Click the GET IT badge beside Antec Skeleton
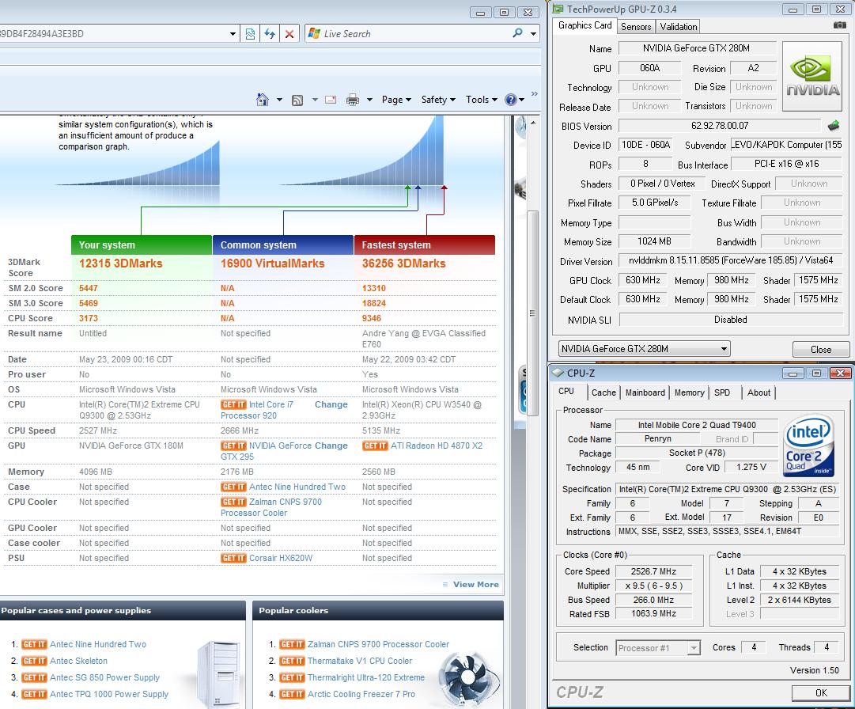This screenshot has width=855, height=709. (34, 661)
